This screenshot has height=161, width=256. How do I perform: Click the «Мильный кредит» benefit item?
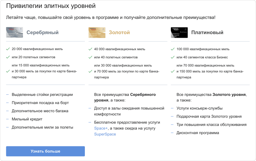coord(27,119)
